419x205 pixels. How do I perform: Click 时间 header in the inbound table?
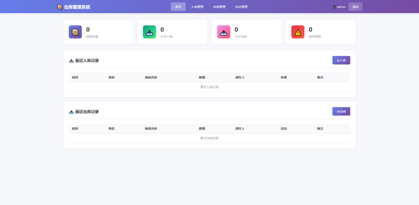[x=75, y=78]
